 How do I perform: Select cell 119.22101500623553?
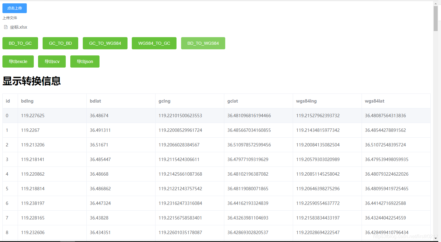190,116
